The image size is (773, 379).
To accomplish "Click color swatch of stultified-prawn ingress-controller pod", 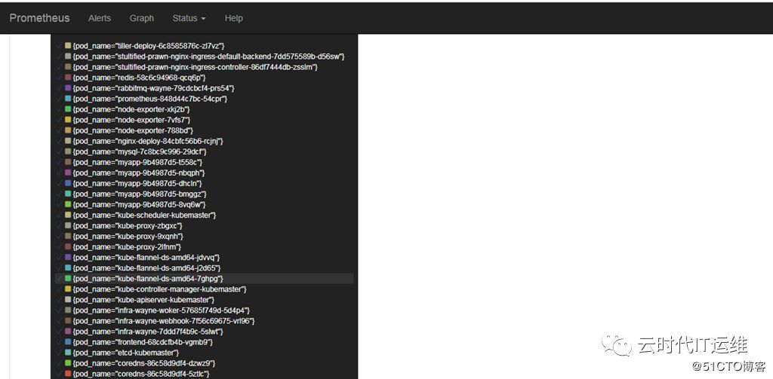I will point(68,67).
